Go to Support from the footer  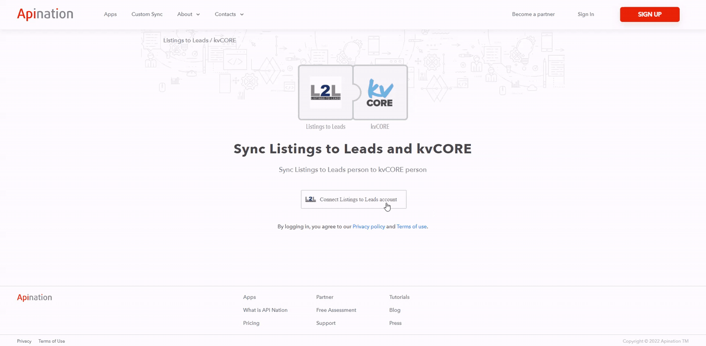[326, 323]
